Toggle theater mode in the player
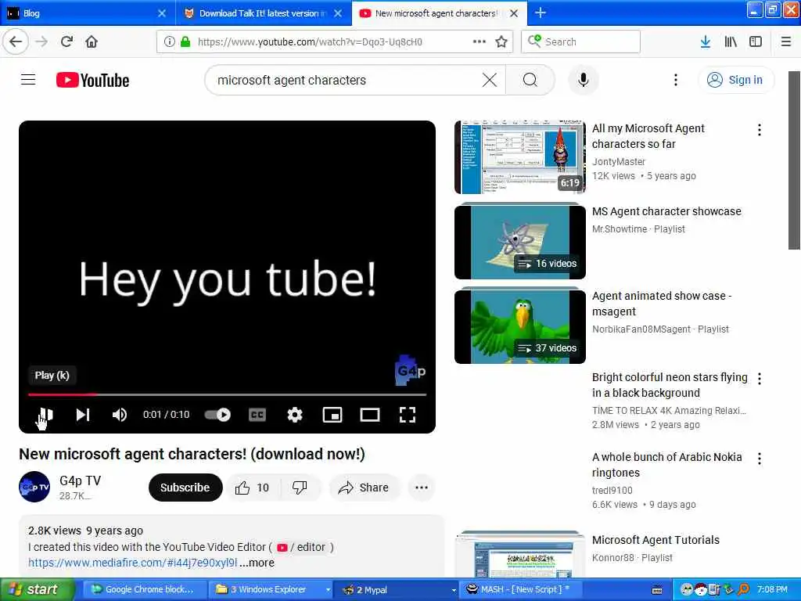This screenshot has height=601, width=801. (370, 415)
